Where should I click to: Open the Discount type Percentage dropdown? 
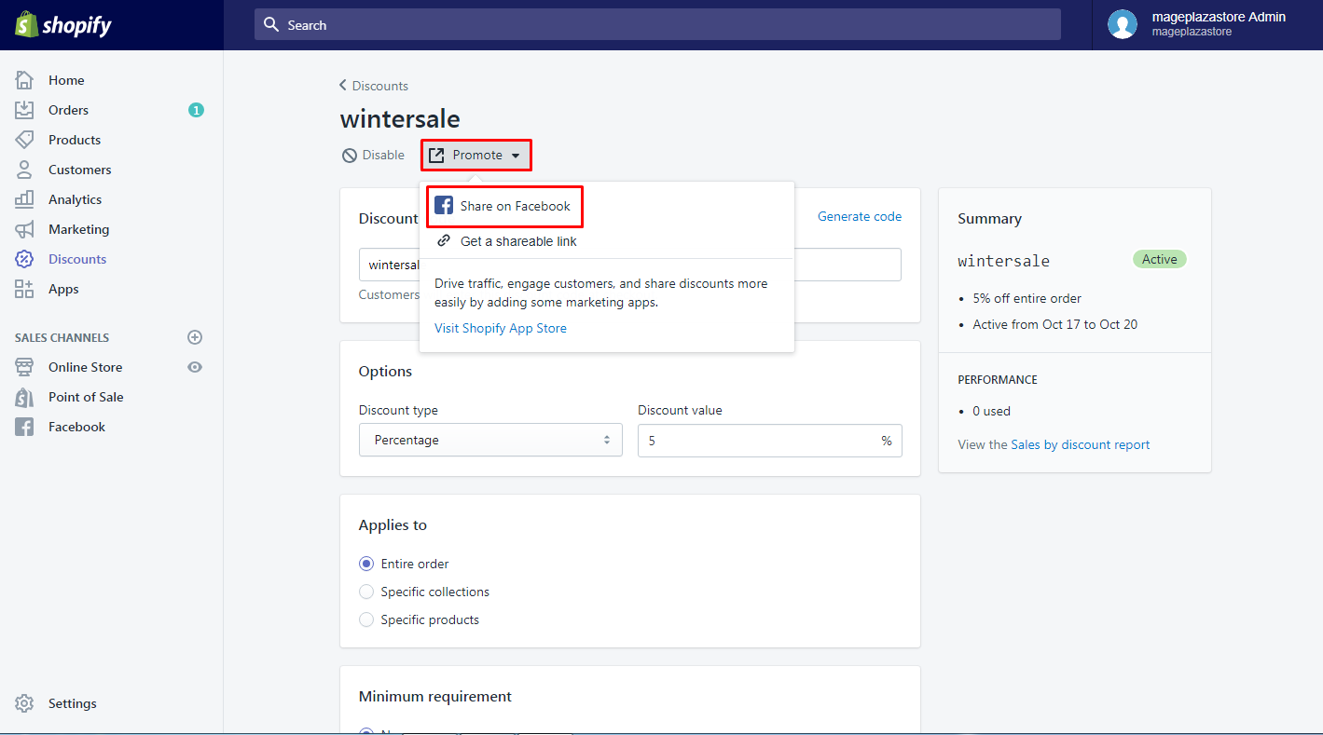tap(490, 440)
